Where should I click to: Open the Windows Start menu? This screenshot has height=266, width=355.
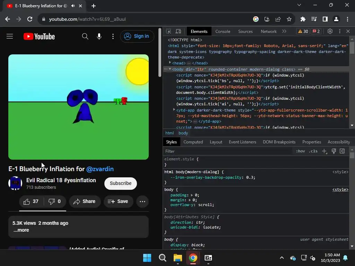point(147,258)
